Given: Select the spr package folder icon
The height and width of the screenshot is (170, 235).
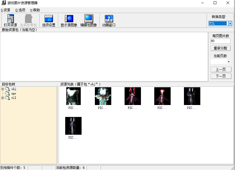Looking at the screenshot, I should pyautogui.click(x=8, y=94).
